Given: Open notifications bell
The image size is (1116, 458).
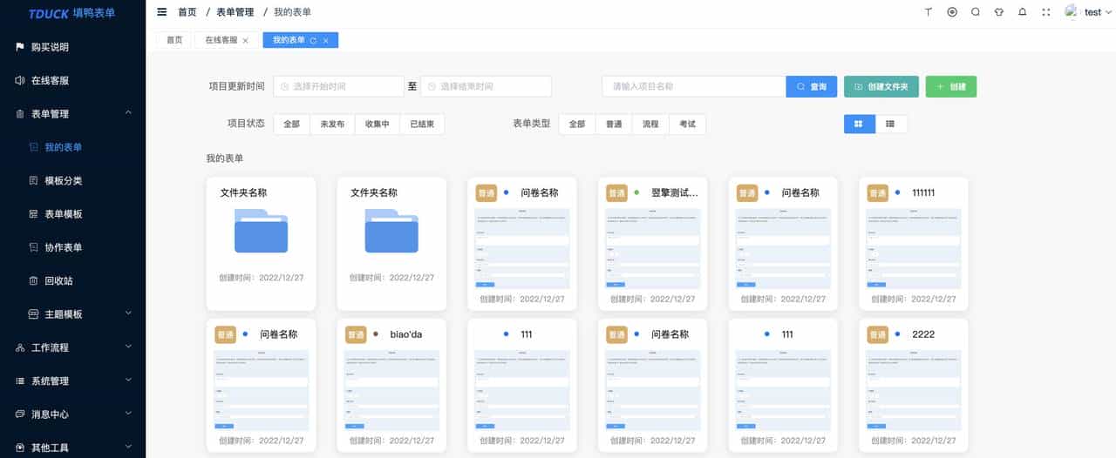Looking at the screenshot, I should coord(1023,12).
